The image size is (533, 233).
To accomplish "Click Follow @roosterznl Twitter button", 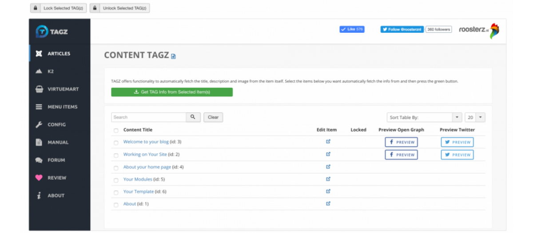I will tap(402, 29).
